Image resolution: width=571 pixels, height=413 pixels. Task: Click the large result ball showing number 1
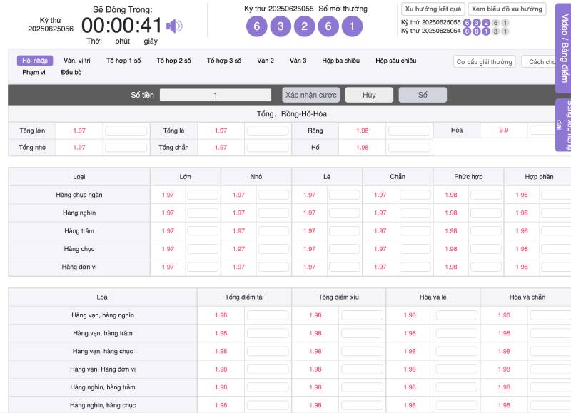coord(352,27)
